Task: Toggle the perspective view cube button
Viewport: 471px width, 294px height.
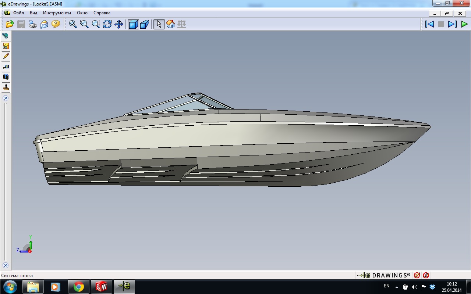Action: [144, 24]
